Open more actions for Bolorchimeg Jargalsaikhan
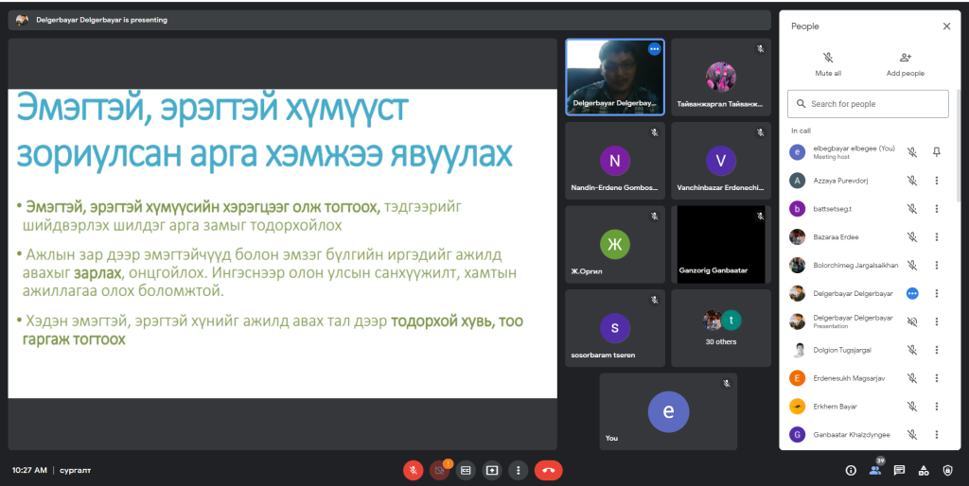Screen dimensions: 969x486 [x=937, y=266]
